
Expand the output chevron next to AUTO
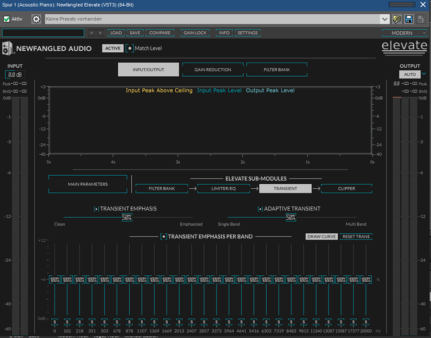(x=424, y=74)
